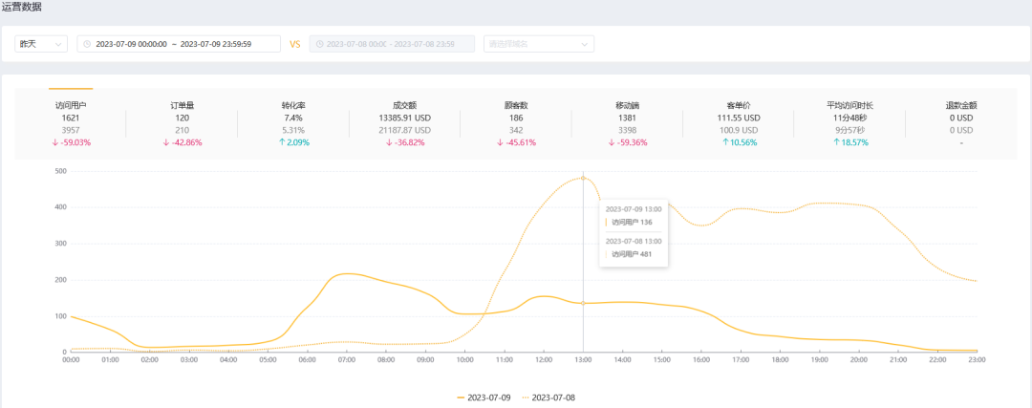Toggle the 2023-07-08 dotted legend series

coord(549,397)
